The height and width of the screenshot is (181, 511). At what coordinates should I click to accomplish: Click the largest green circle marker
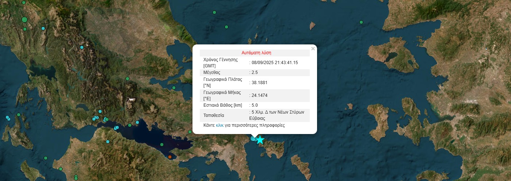click(x=24, y=19)
